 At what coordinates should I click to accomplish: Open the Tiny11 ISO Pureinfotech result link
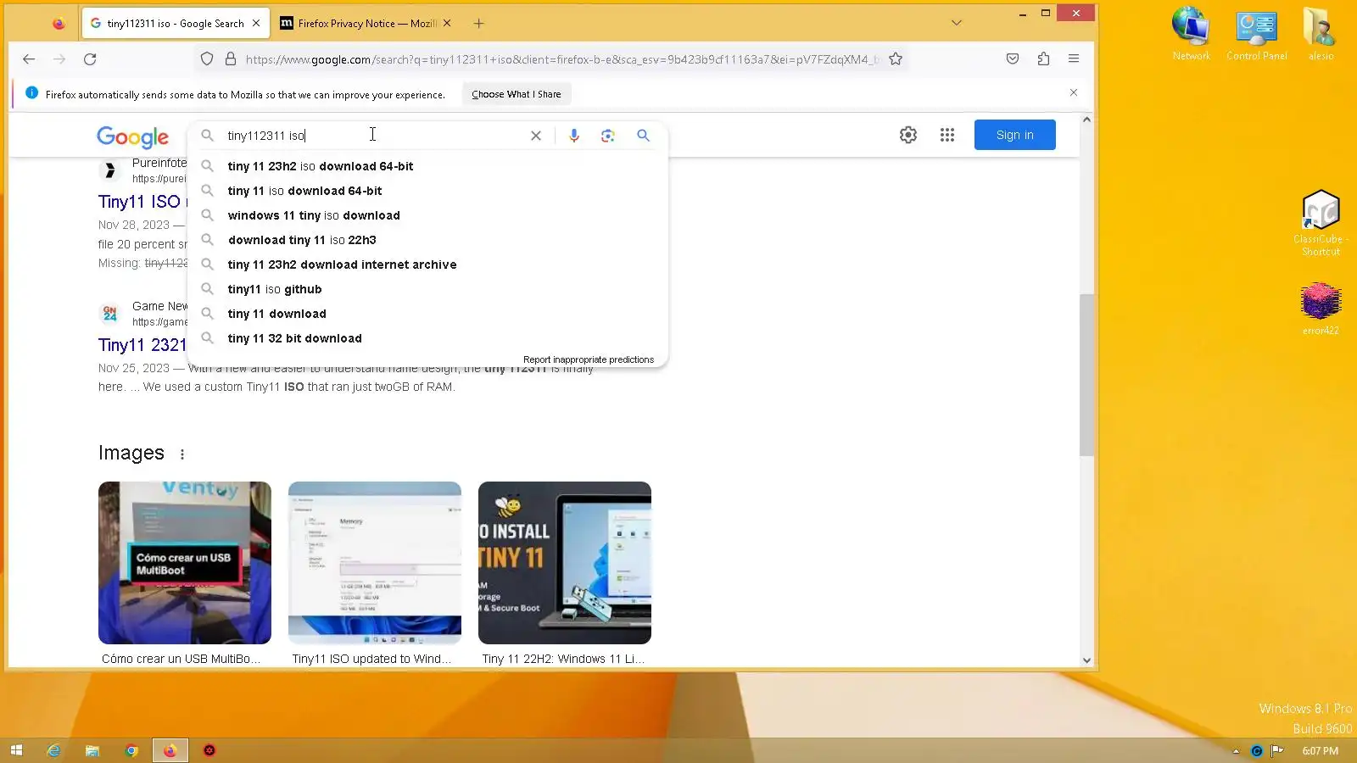click(141, 202)
